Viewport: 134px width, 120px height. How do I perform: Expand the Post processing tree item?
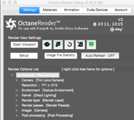click(17, 115)
